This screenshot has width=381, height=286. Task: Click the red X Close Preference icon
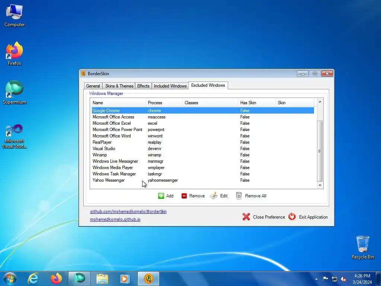click(x=246, y=217)
